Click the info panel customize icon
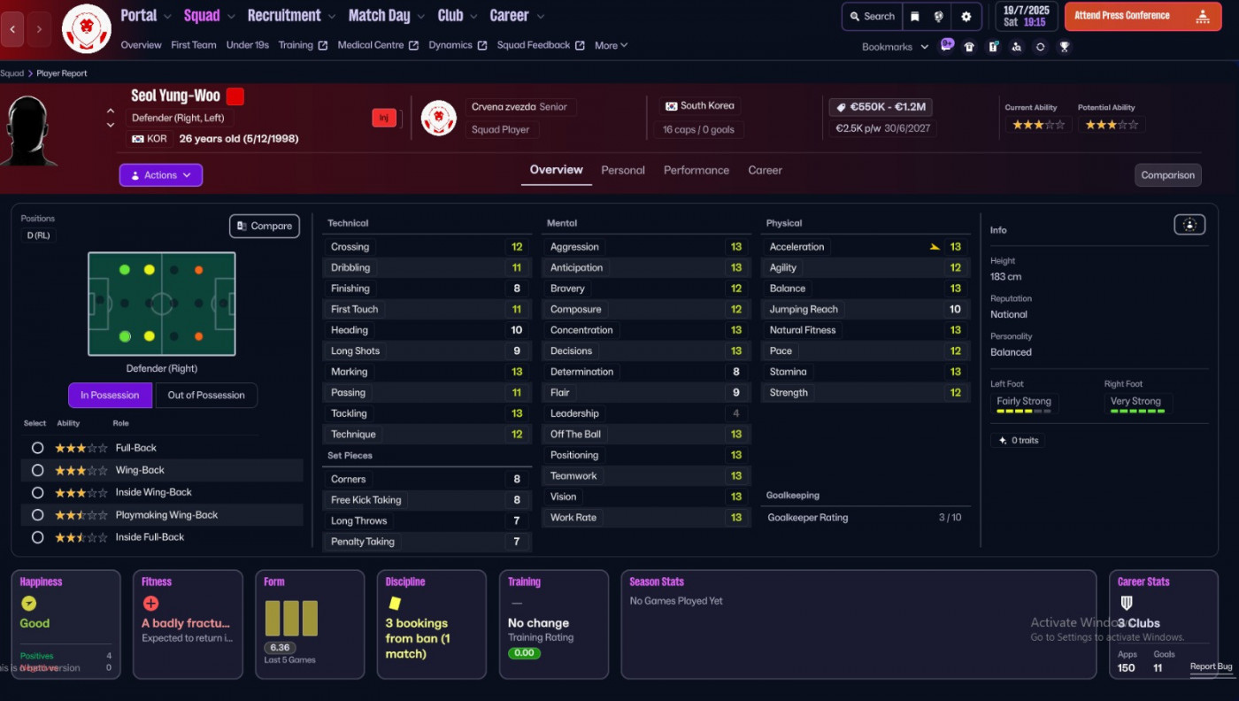This screenshot has height=701, width=1239. [x=1189, y=225]
